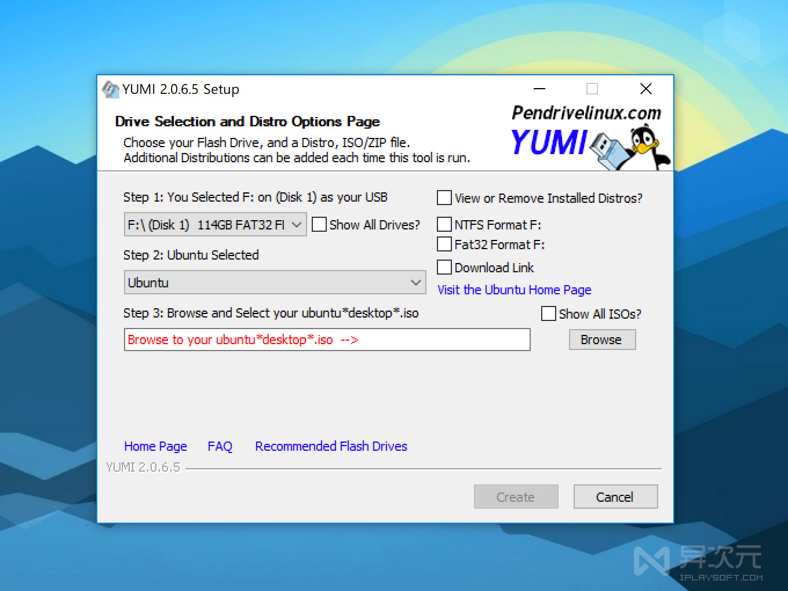Click the disabled Create button
Viewport: 788px width, 591px height.
(516, 497)
